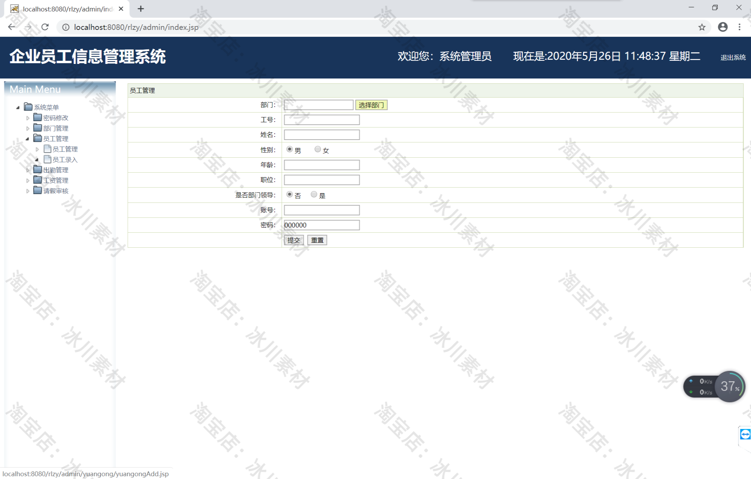Click the 欢迎您：系统管理员 text

[x=445, y=56]
